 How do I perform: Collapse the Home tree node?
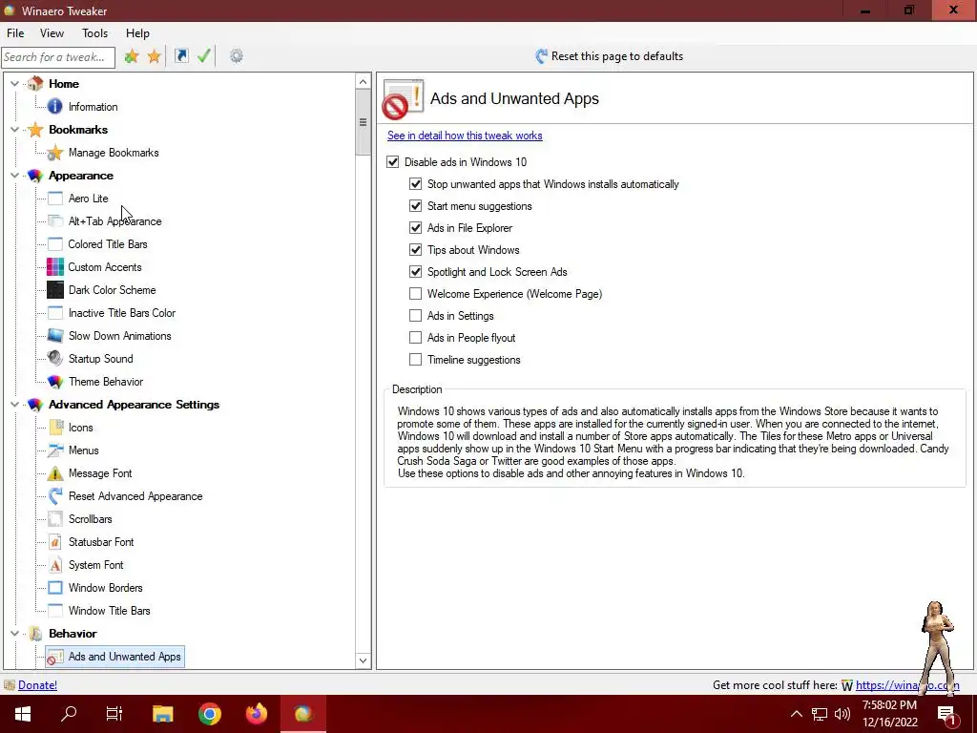14,84
